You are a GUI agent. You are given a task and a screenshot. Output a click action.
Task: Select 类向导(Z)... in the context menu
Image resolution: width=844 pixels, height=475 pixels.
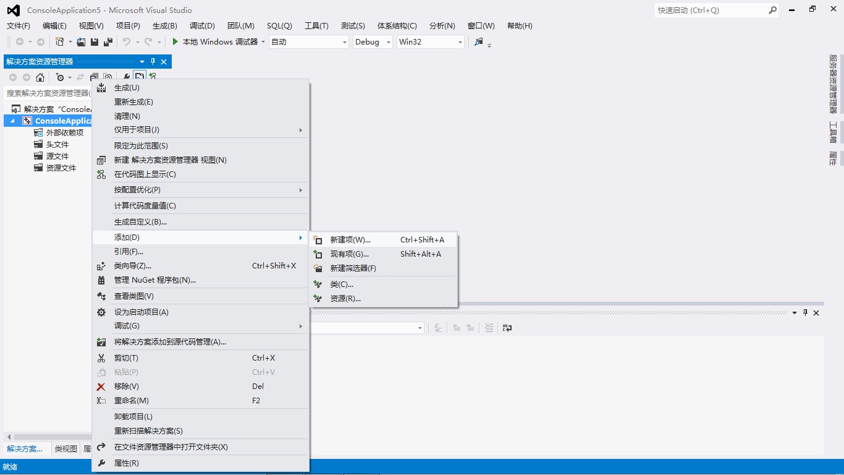click(200, 266)
